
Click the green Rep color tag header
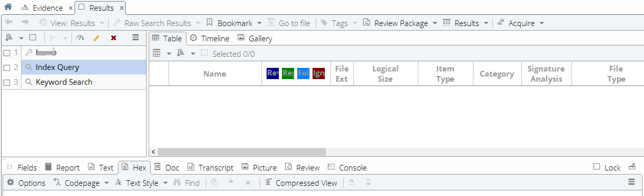(288, 73)
